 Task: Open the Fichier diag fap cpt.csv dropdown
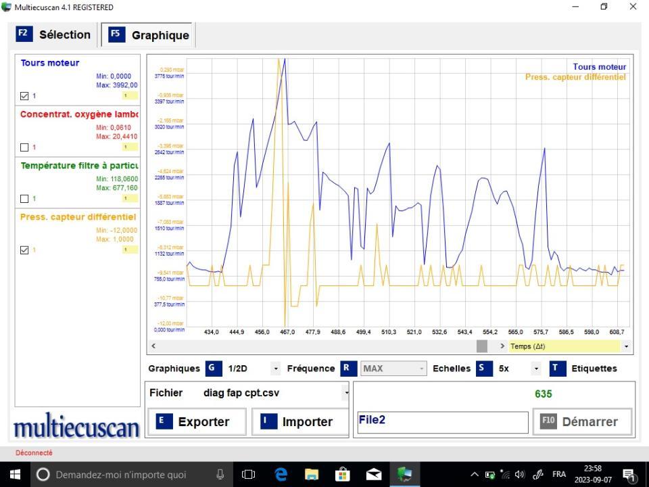tap(345, 392)
